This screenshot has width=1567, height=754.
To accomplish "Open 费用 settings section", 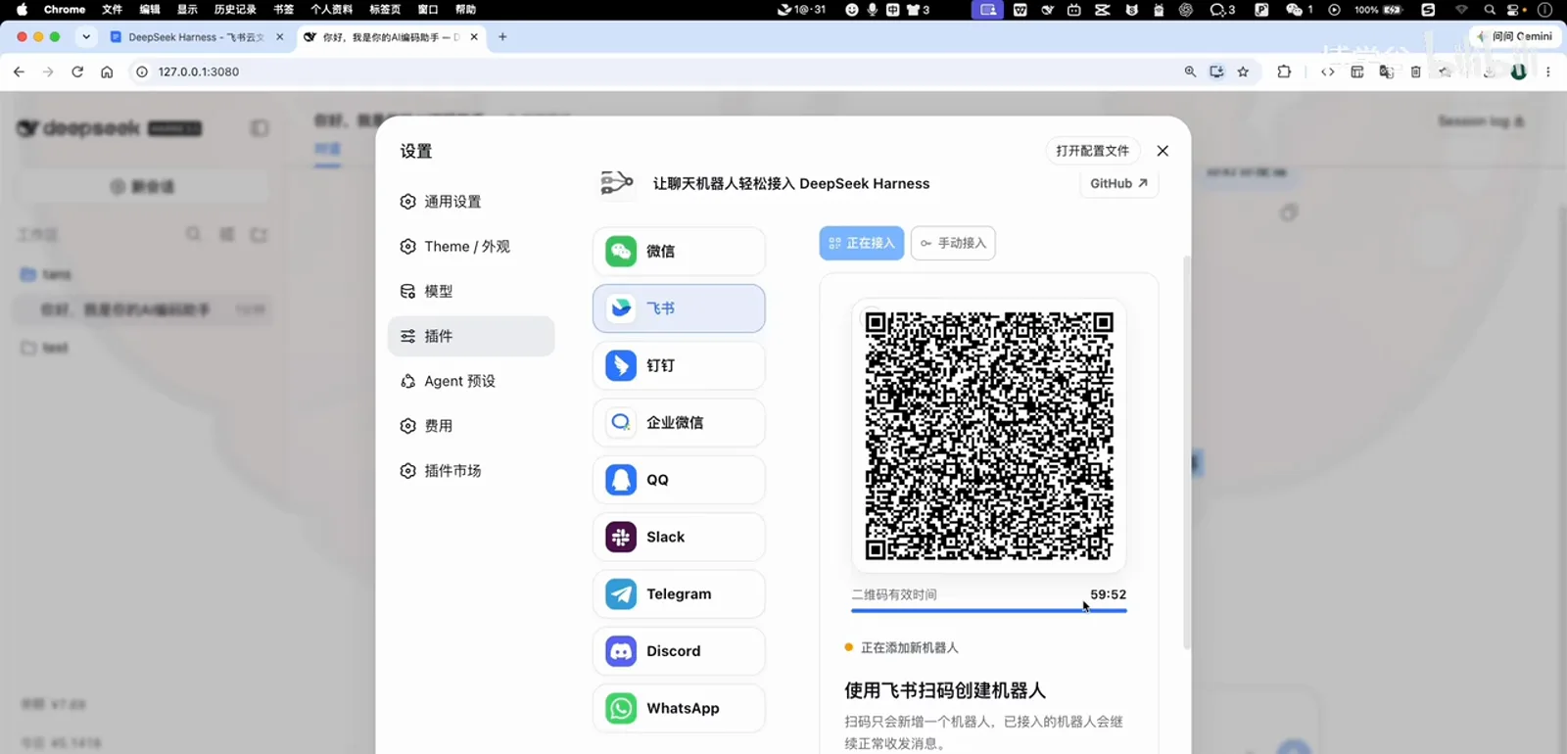I will click(471, 426).
